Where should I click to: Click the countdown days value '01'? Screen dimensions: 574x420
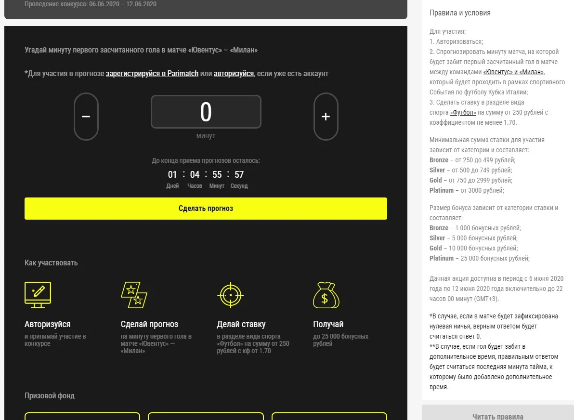pos(172,174)
